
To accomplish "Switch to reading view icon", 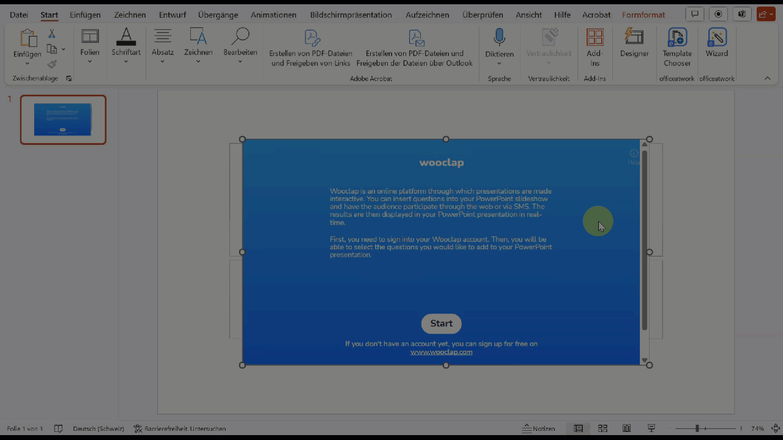I will pyautogui.click(x=626, y=428).
